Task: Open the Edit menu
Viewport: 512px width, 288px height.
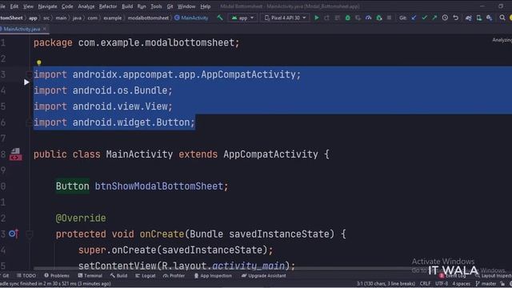Action: (14, 6)
